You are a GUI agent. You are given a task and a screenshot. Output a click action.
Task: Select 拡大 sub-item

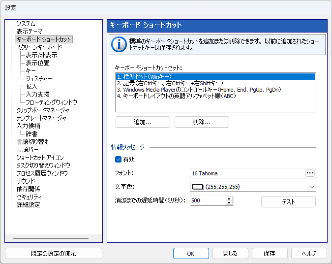[x=31, y=87]
